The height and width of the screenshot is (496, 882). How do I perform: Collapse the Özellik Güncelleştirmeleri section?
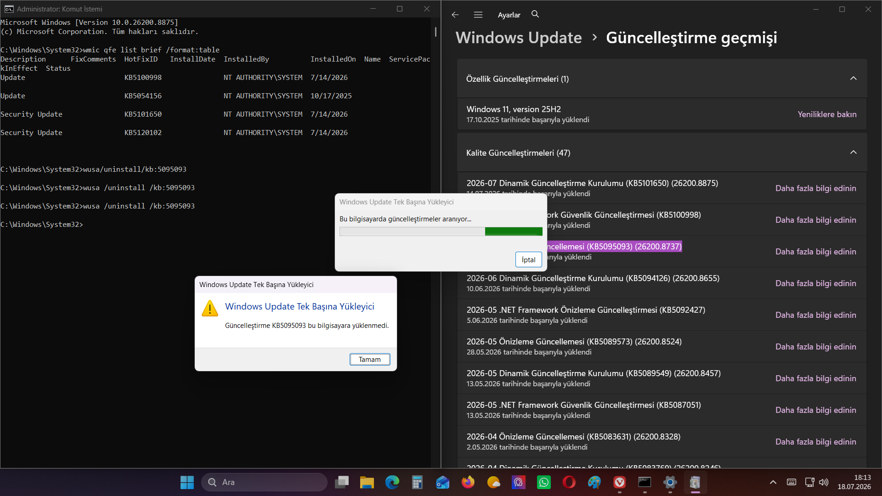coord(853,79)
